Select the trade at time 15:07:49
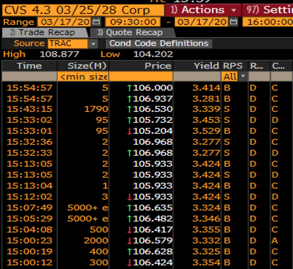 click(x=147, y=208)
